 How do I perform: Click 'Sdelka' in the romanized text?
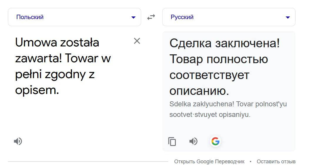[180, 104]
